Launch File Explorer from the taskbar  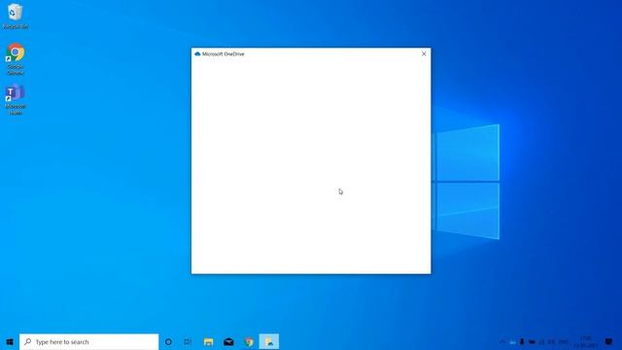pos(208,341)
